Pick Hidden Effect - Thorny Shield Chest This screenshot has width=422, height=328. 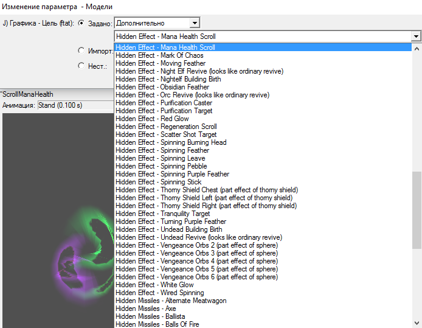pos(263,190)
